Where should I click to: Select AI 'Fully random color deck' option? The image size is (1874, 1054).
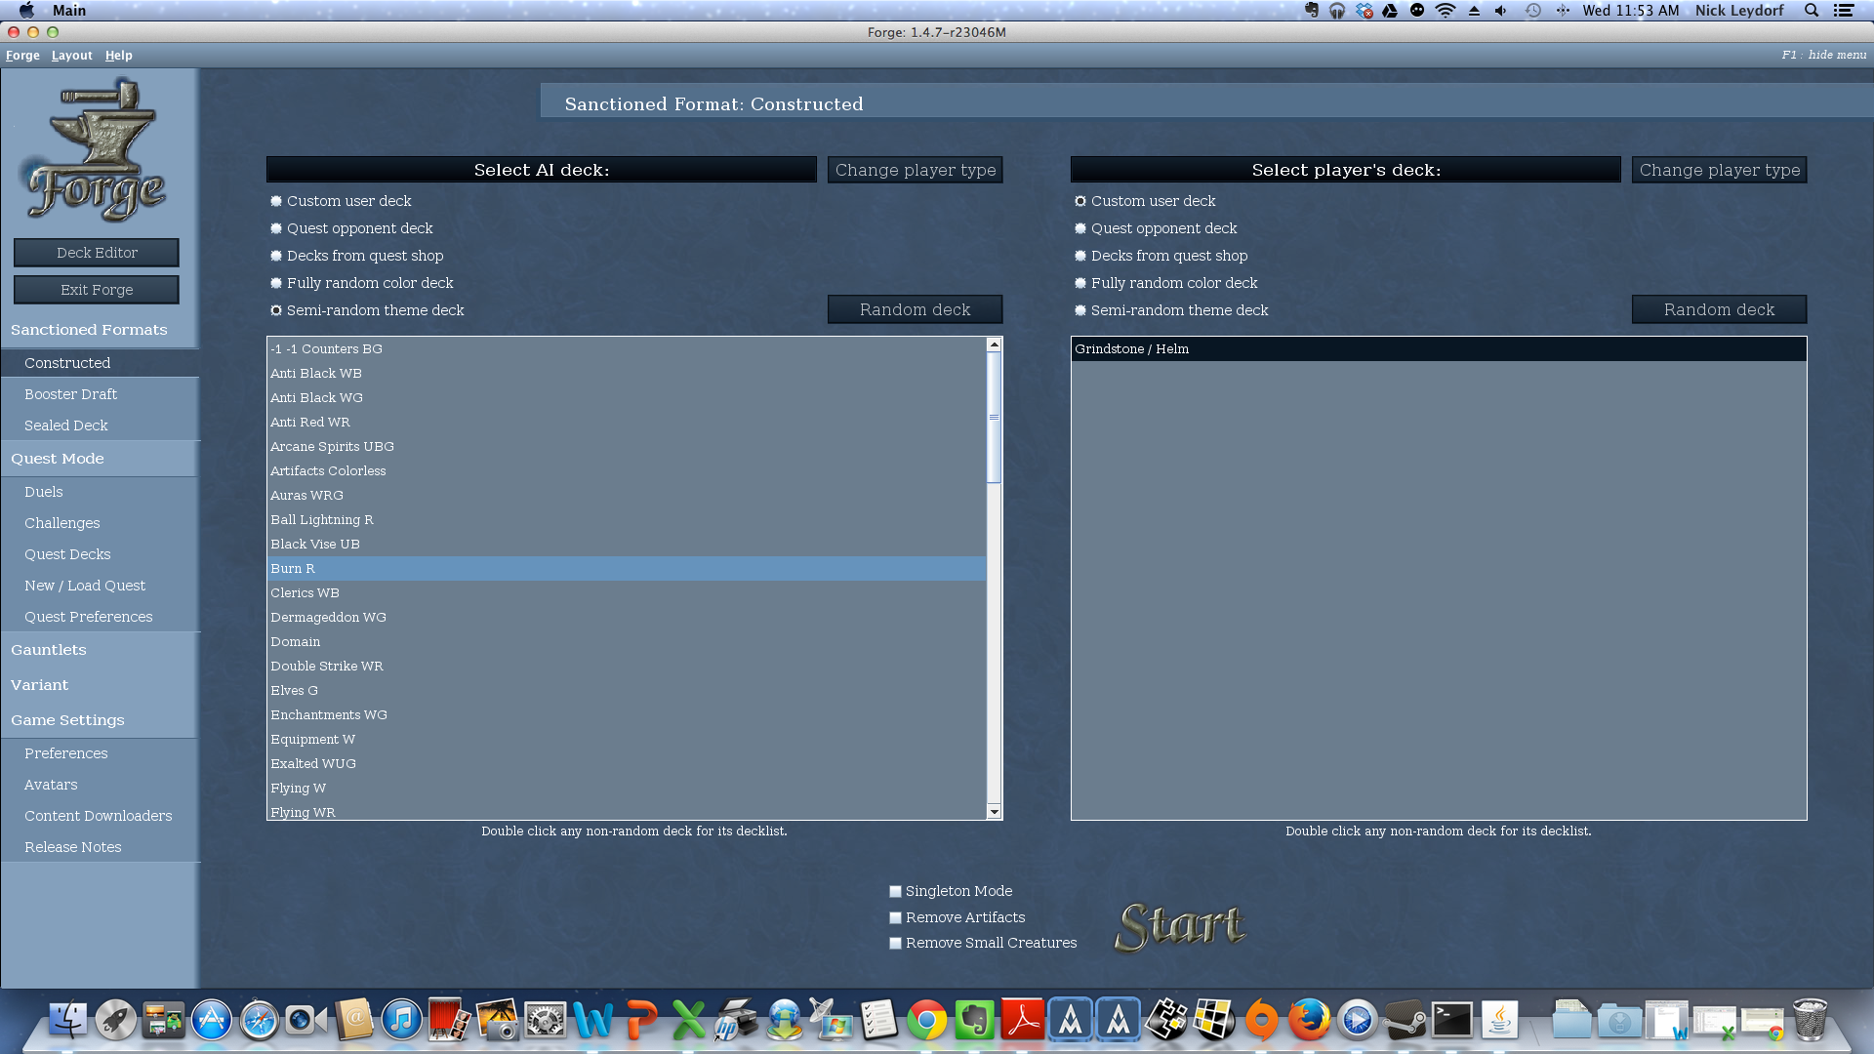[276, 283]
